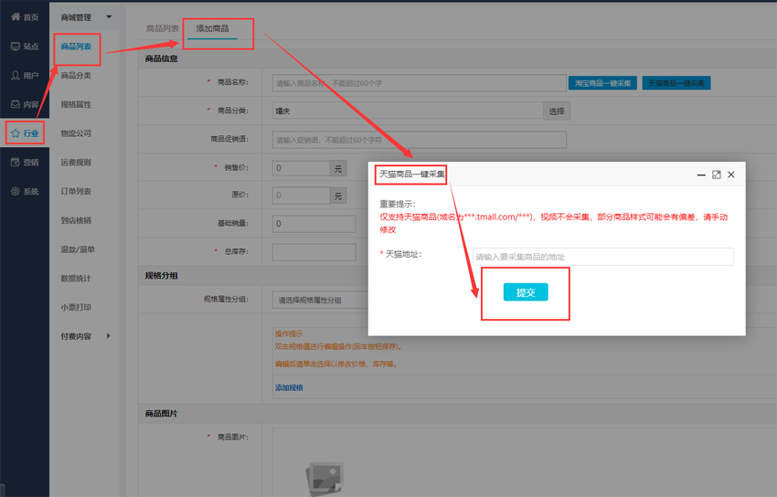777x497 pixels.
Task: Open the 系统 settings gear icon
Action: [x=16, y=192]
